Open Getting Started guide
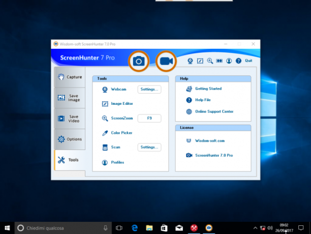The height and width of the screenshot is (234, 311). pyautogui.click(x=208, y=89)
